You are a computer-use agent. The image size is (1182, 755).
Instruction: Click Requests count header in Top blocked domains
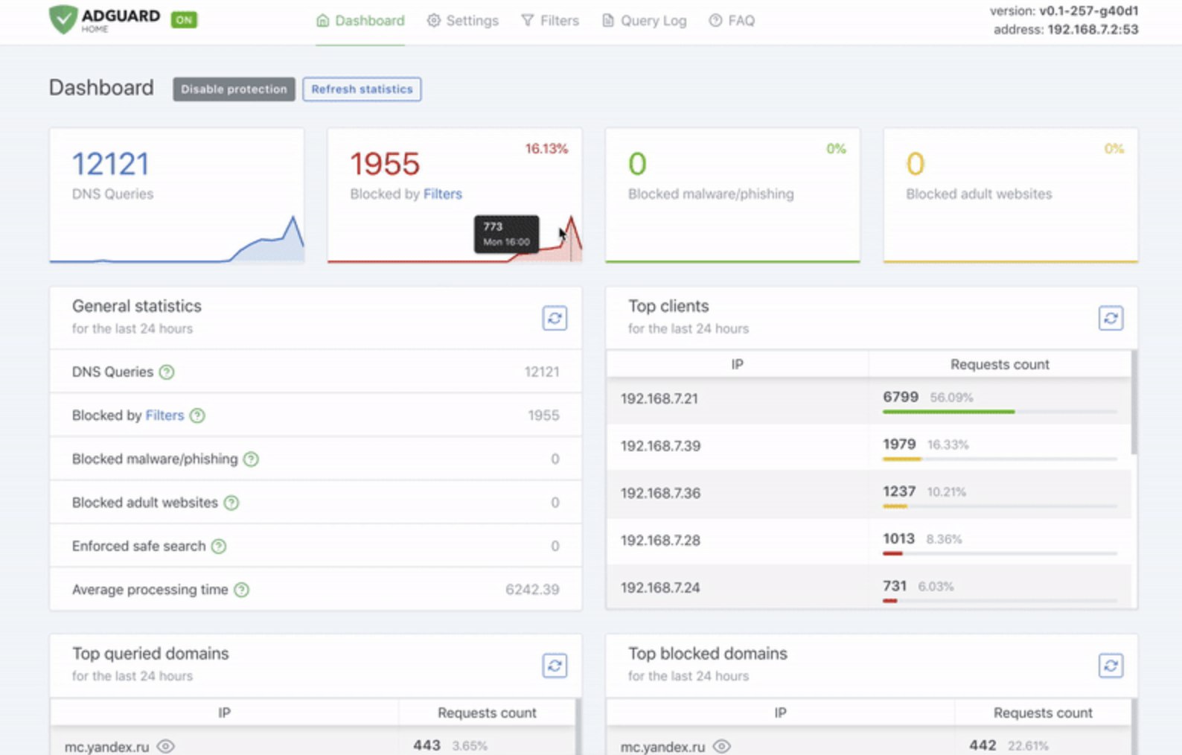click(x=1043, y=713)
